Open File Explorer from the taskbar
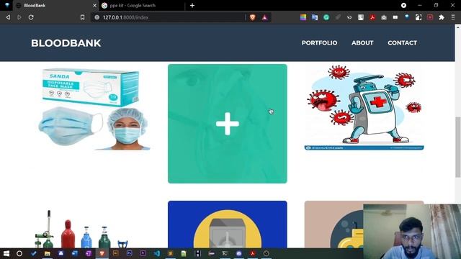 coord(48,253)
